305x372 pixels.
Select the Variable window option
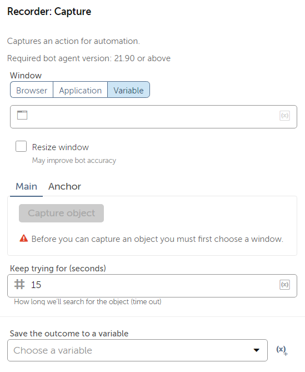128,90
